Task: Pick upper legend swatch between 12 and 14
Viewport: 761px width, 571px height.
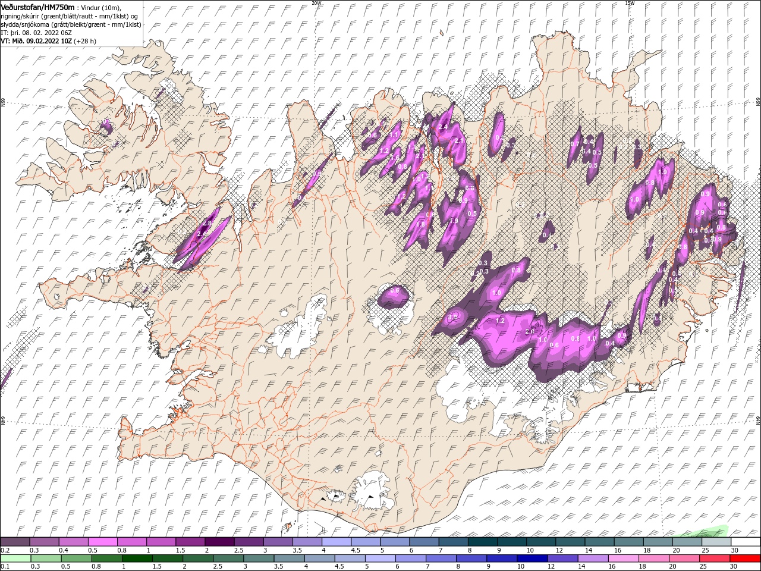Action: tap(570, 542)
